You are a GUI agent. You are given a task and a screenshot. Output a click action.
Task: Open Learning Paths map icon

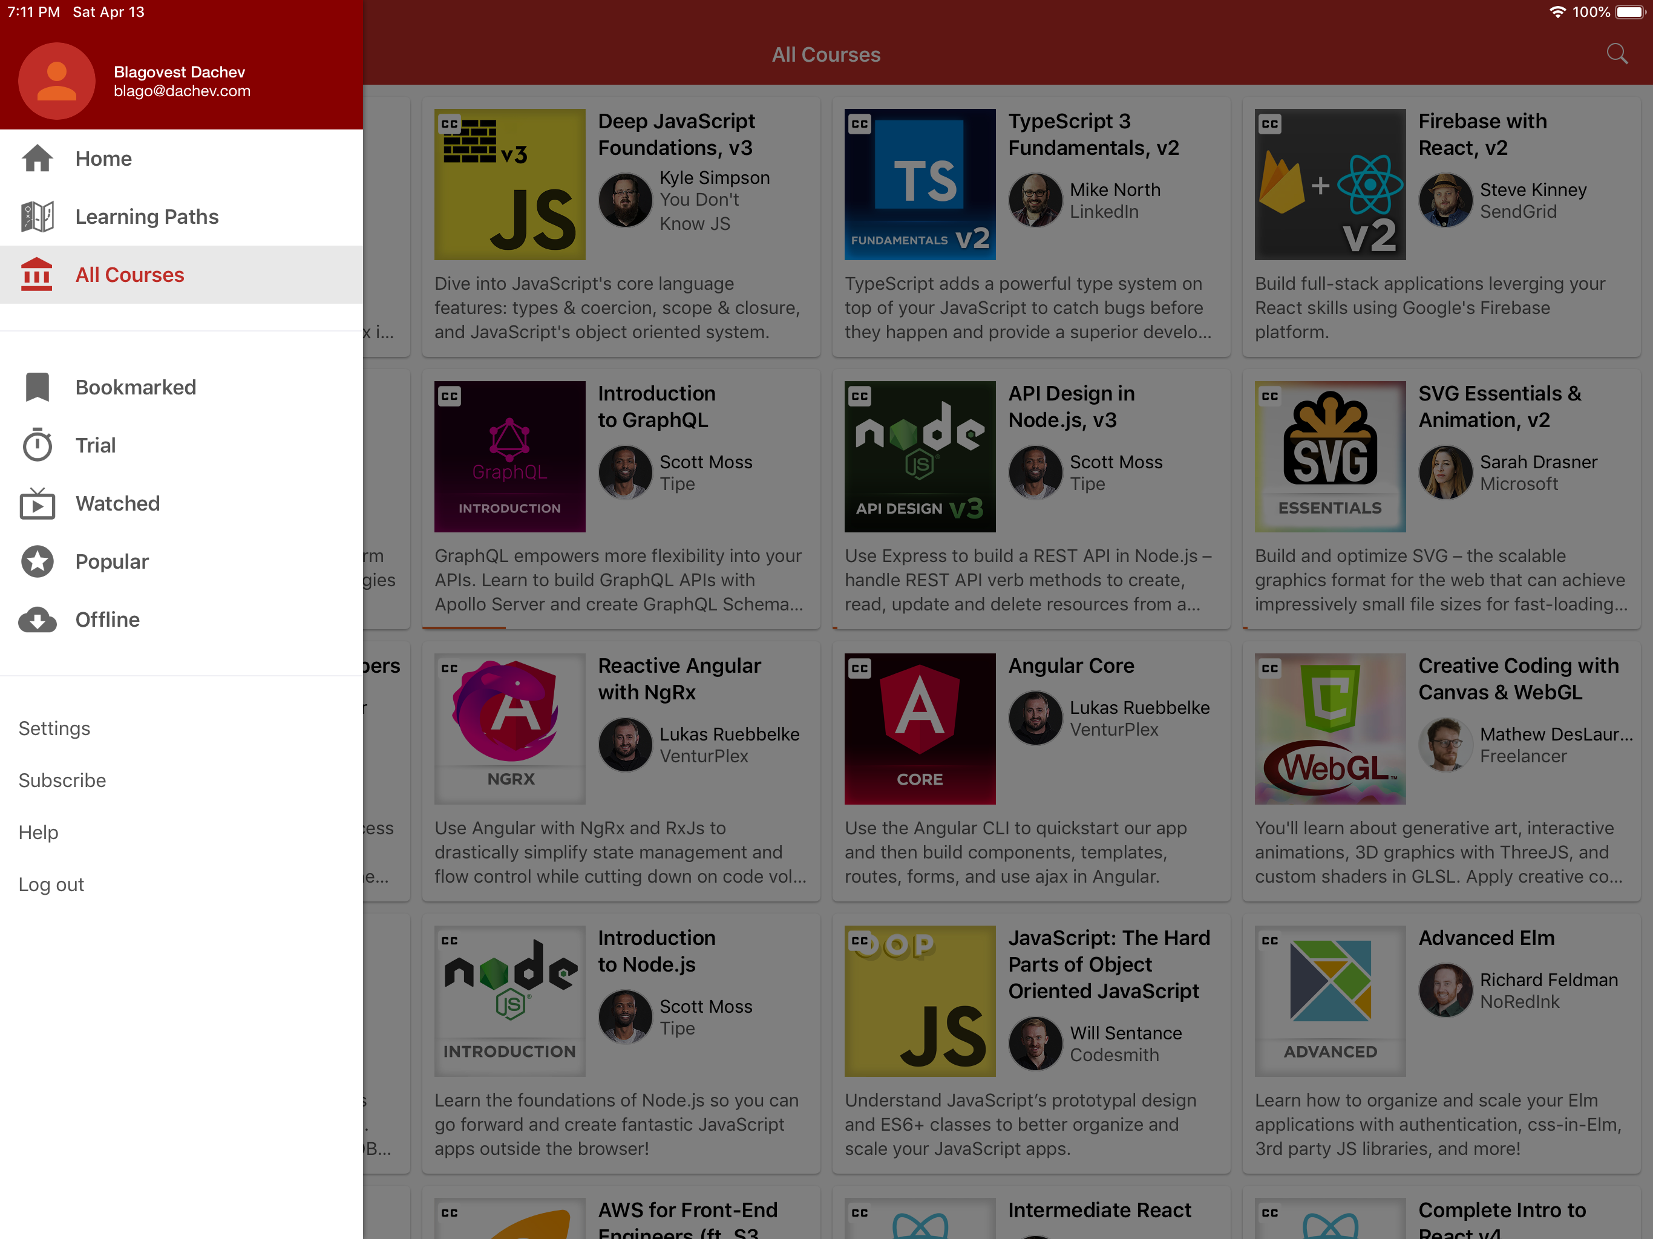click(37, 217)
